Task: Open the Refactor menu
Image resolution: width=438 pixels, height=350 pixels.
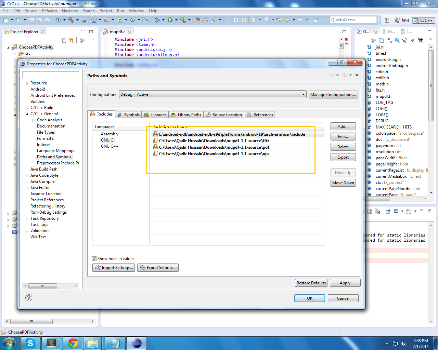Action: point(50,11)
